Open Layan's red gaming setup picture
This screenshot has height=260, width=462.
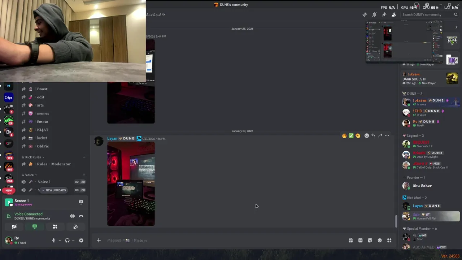131,184
